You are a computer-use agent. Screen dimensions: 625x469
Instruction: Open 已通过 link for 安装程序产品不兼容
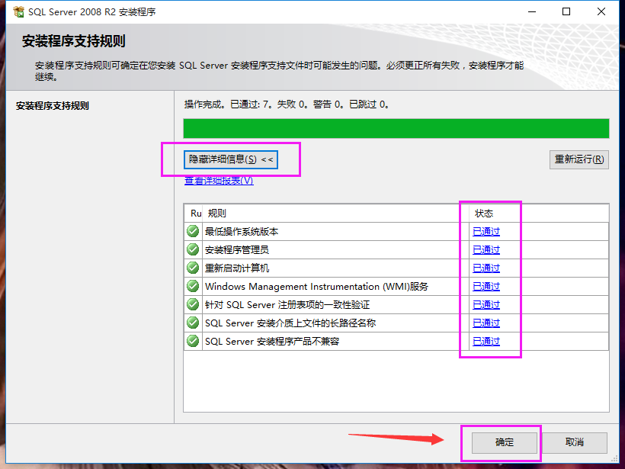tap(486, 342)
